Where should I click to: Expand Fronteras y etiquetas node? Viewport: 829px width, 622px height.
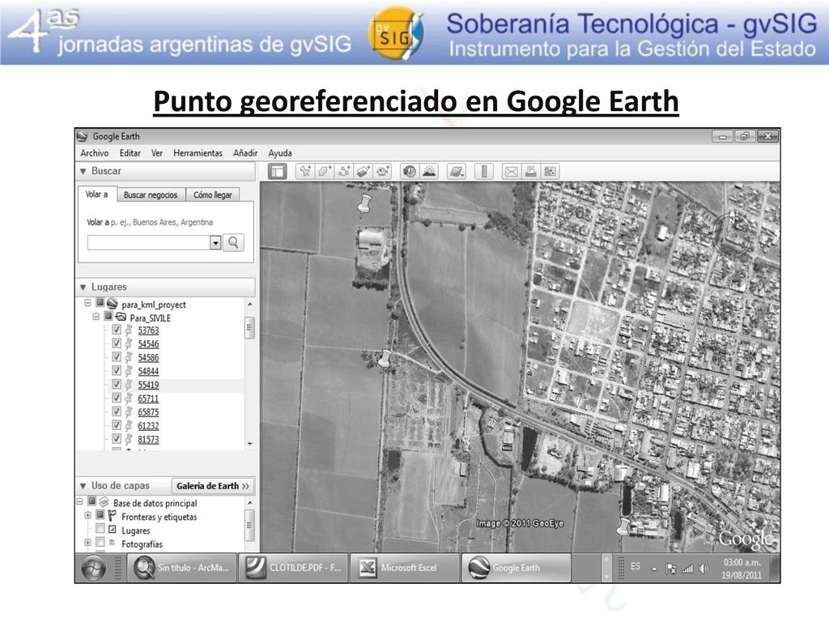coord(87,515)
